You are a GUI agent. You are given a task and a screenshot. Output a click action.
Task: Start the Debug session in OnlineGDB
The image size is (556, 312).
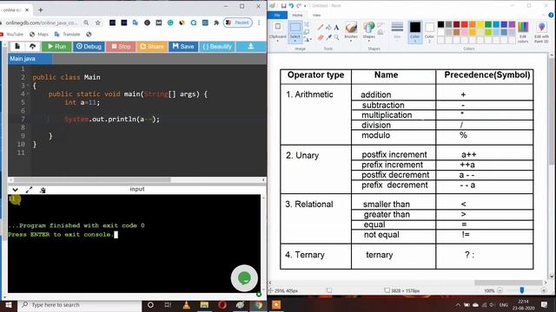[x=89, y=46]
